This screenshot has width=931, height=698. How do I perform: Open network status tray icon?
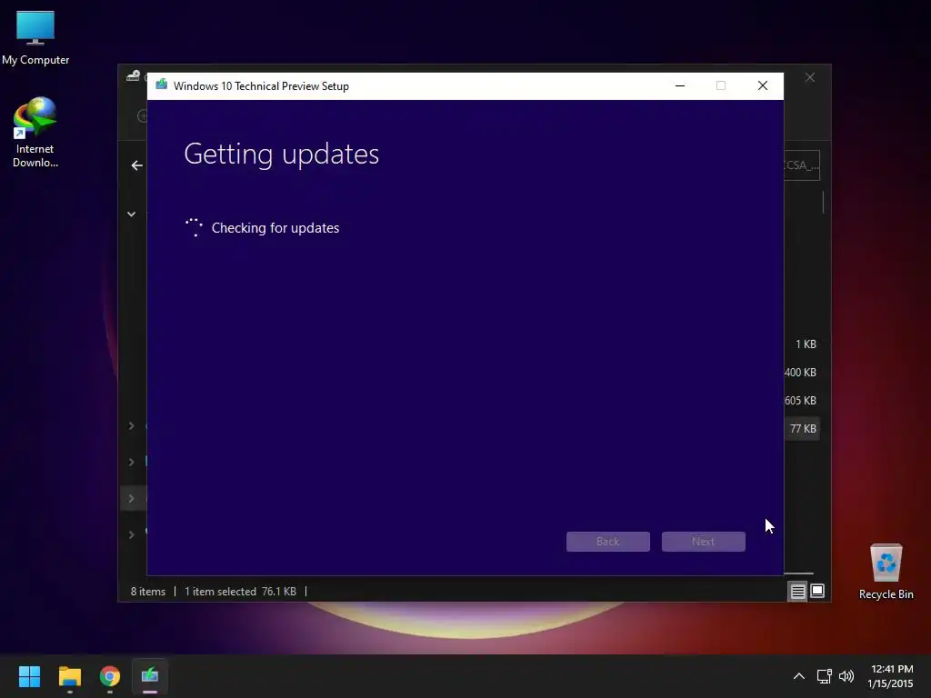[824, 676]
